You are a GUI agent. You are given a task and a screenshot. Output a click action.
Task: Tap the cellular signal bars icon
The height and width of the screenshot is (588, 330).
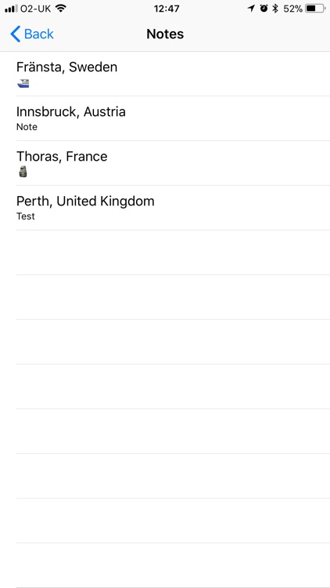click(x=11, y=9)
